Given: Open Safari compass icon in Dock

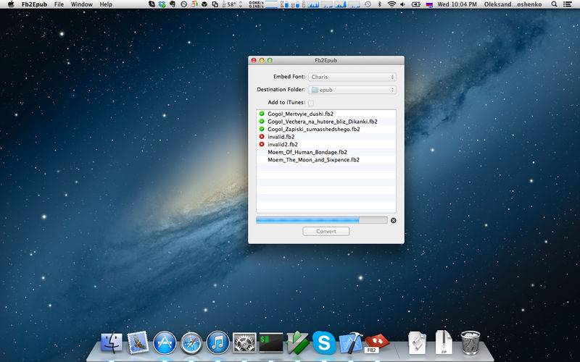Looking at the screenshot, I should pyautogui.click(x=191, y=343).
